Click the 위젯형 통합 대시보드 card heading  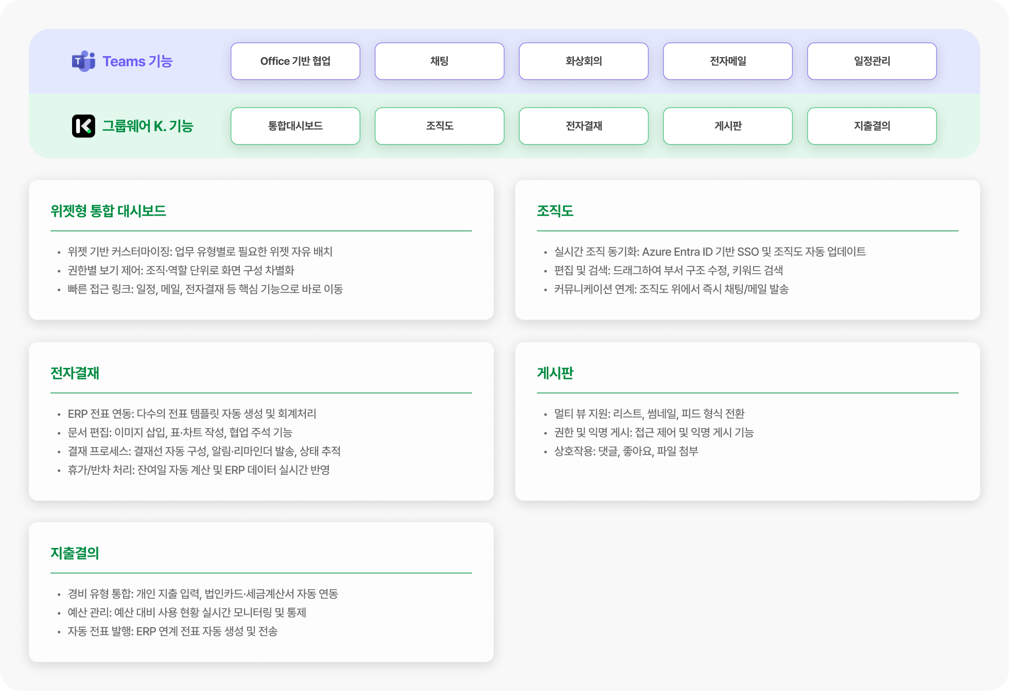tap(108, 211)
